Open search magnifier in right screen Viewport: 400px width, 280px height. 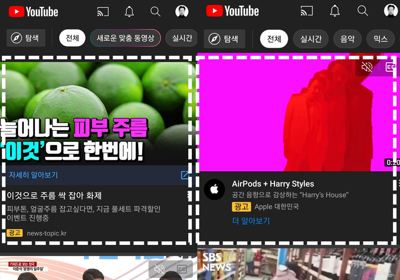tap(363, 11)
